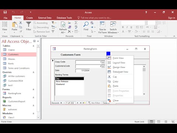
Task: Switch to the Database Tools tab
Action: [x=64, y=18]
